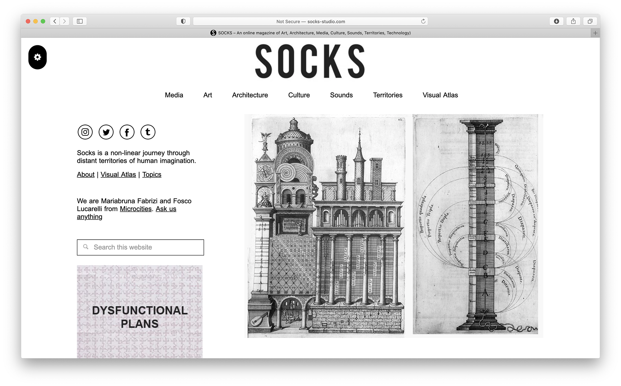Open the organ building engraving image
621x386 pixels.
coord(327,226)
